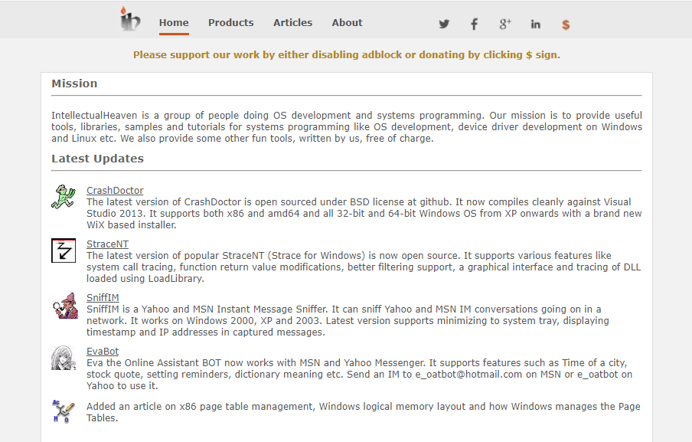Open the About menu
Image resolution: width=692 pixels, height=442 pixels.
coord(347,23)
